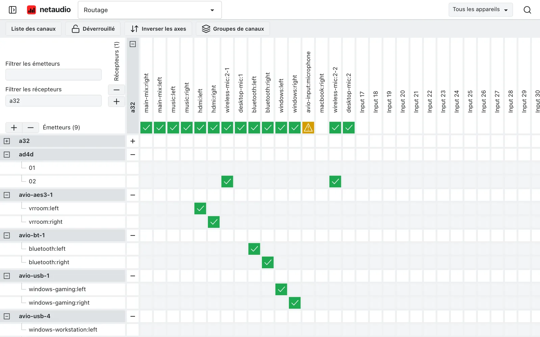Click the netaudio logo icon
Viewport: 540px width, 337px height.
coord(31,10)
